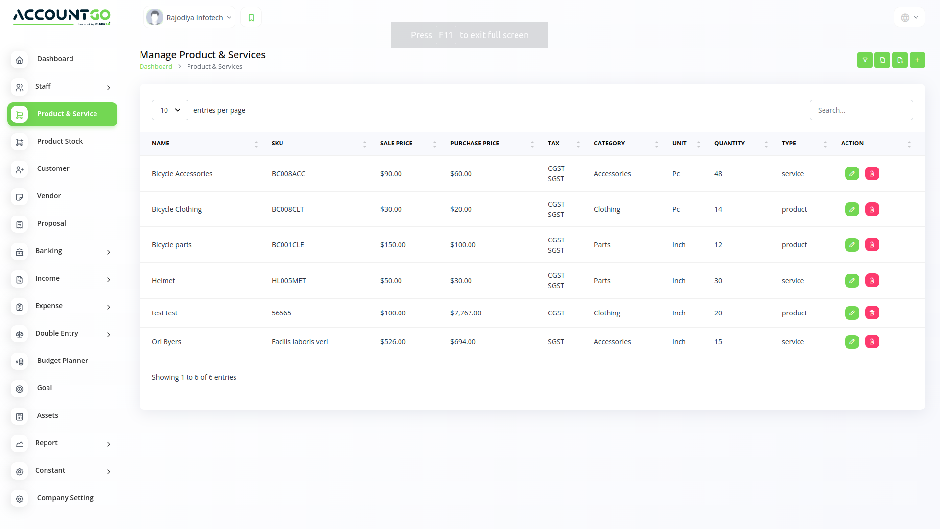Image resolution: width=940 pixels, height=529 pixels.
Task: Click inside the product search field
Action: [861, 110]
